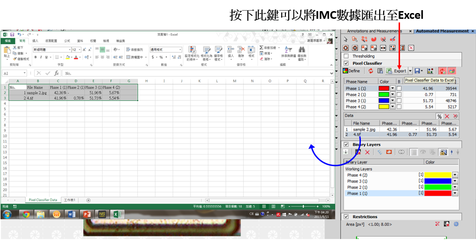Click the circle-with-minus binary tool icon
476x240 pixels.
click(x=355, y=48)
